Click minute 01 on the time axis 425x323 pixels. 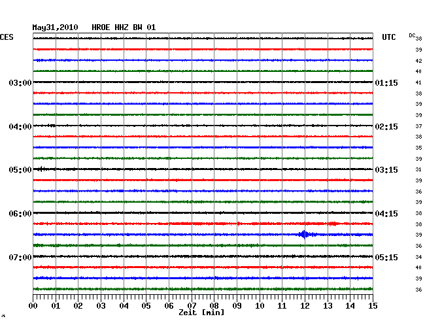click(x=56, y=306)
